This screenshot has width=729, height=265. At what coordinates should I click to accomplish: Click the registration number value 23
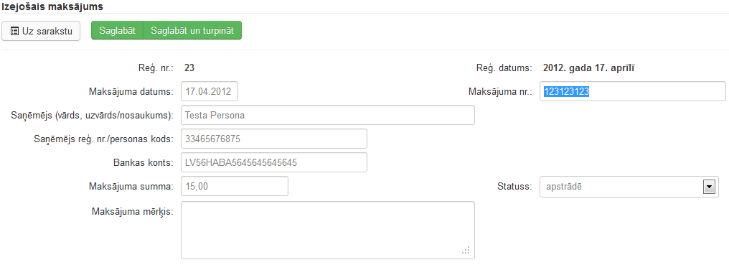tap(189, 68)
